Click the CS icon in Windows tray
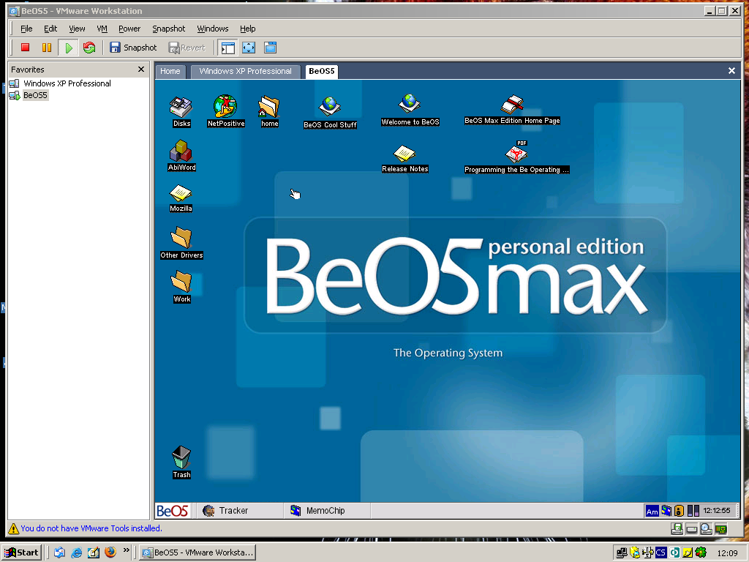 [660, 552]
